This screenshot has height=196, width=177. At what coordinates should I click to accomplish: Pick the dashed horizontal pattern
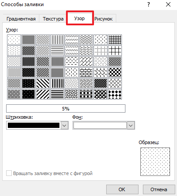click(x=72, y=62)
